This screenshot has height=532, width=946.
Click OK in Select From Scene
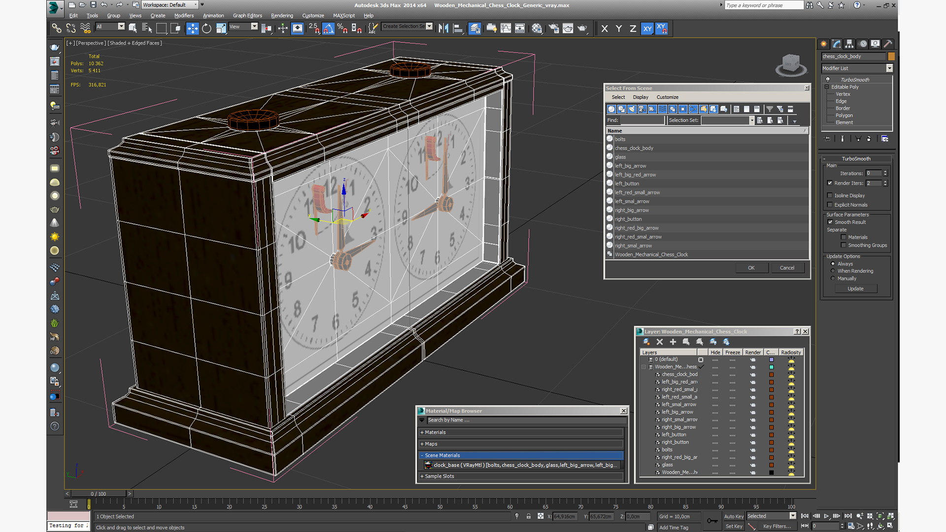click(751, 268)
